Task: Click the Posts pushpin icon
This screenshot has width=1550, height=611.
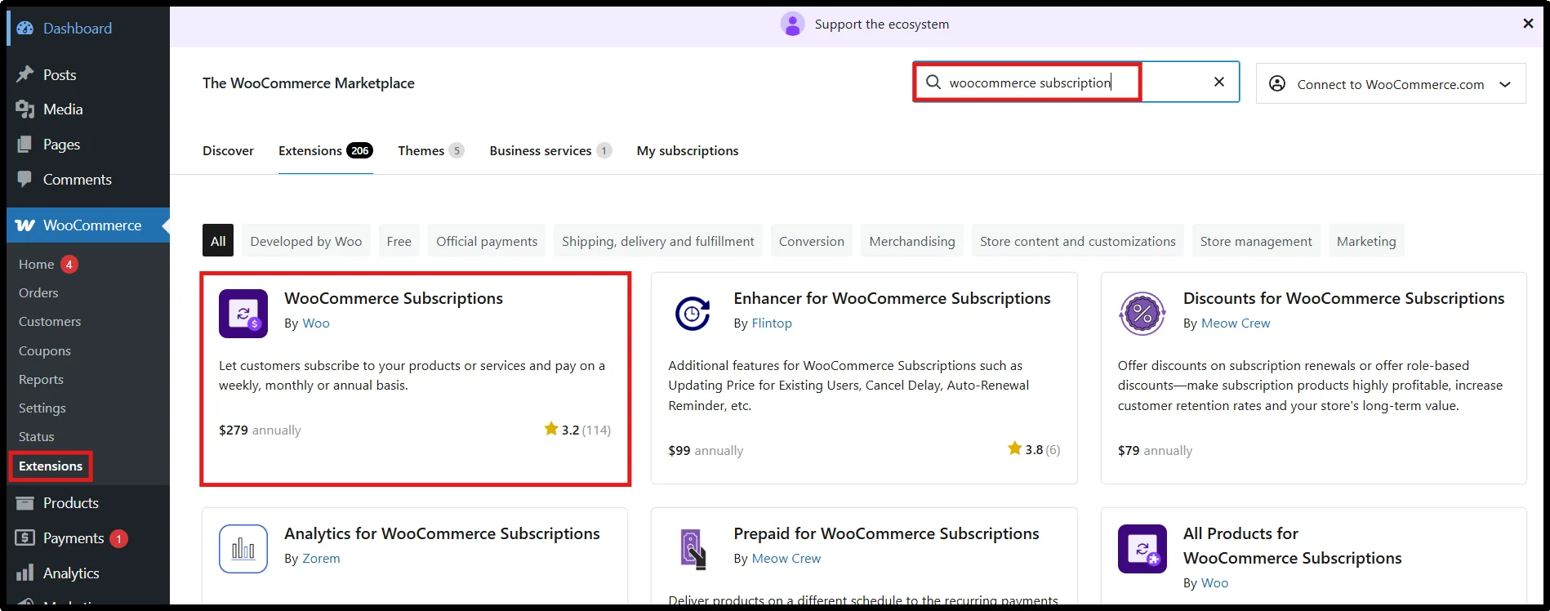Action: 25,74
